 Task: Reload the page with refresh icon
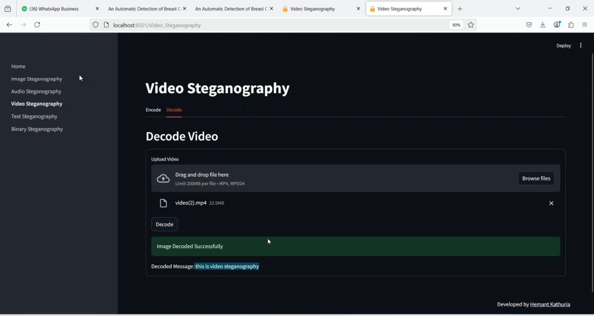click(x=37, y=25)
